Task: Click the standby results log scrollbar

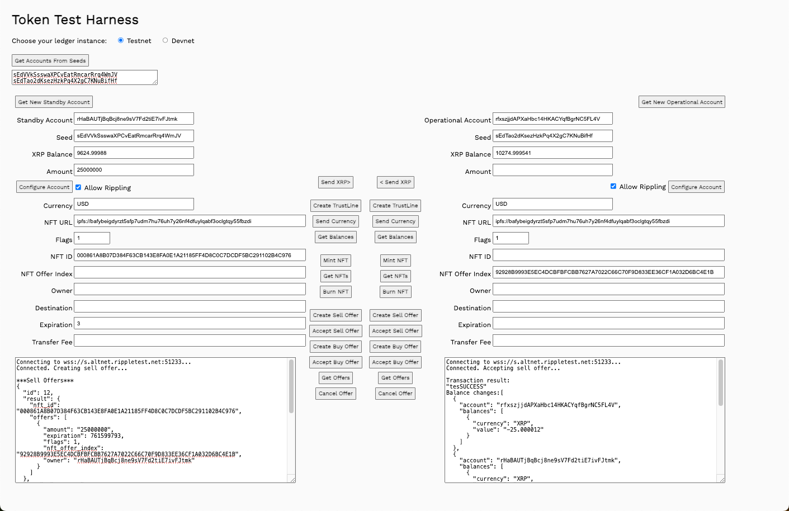Action: click(x=291, y=387)
